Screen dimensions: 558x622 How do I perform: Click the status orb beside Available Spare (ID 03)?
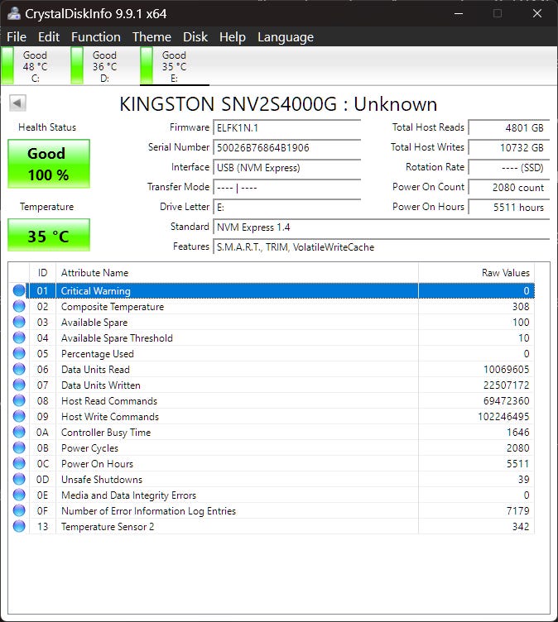tap(19, 322)
